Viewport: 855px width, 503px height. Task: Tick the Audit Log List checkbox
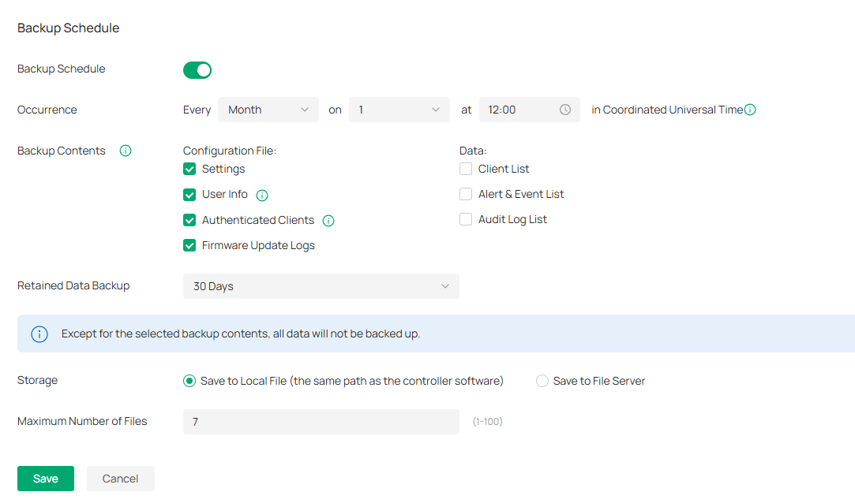pos(466,219)
